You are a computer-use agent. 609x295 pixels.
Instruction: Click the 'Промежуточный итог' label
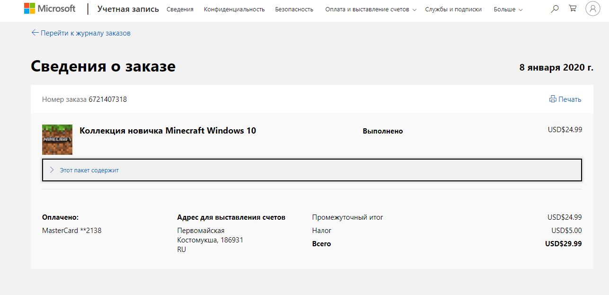[x=348, y=217]
